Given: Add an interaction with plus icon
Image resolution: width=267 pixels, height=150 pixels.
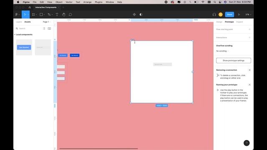Looking at the screenshot, I should [x=249, y=37].
